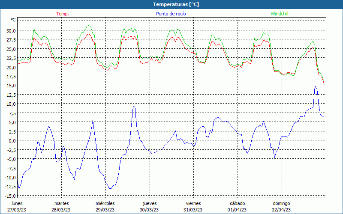Click the '°C' axis unit label
This screenshot has height=214, width=343.
click(13, 20)
